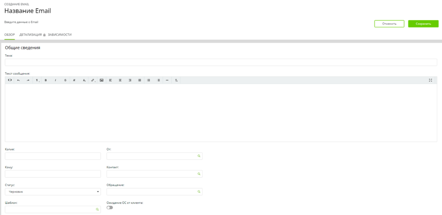Expand the editor to fullscreen
442x215 pixels.
430,80
